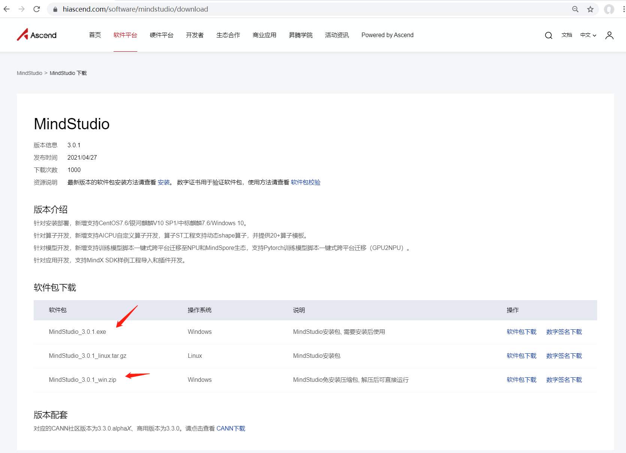626x453 pixels.
Task: Click the release date 2021/04/27
Action: click(82, 158)
